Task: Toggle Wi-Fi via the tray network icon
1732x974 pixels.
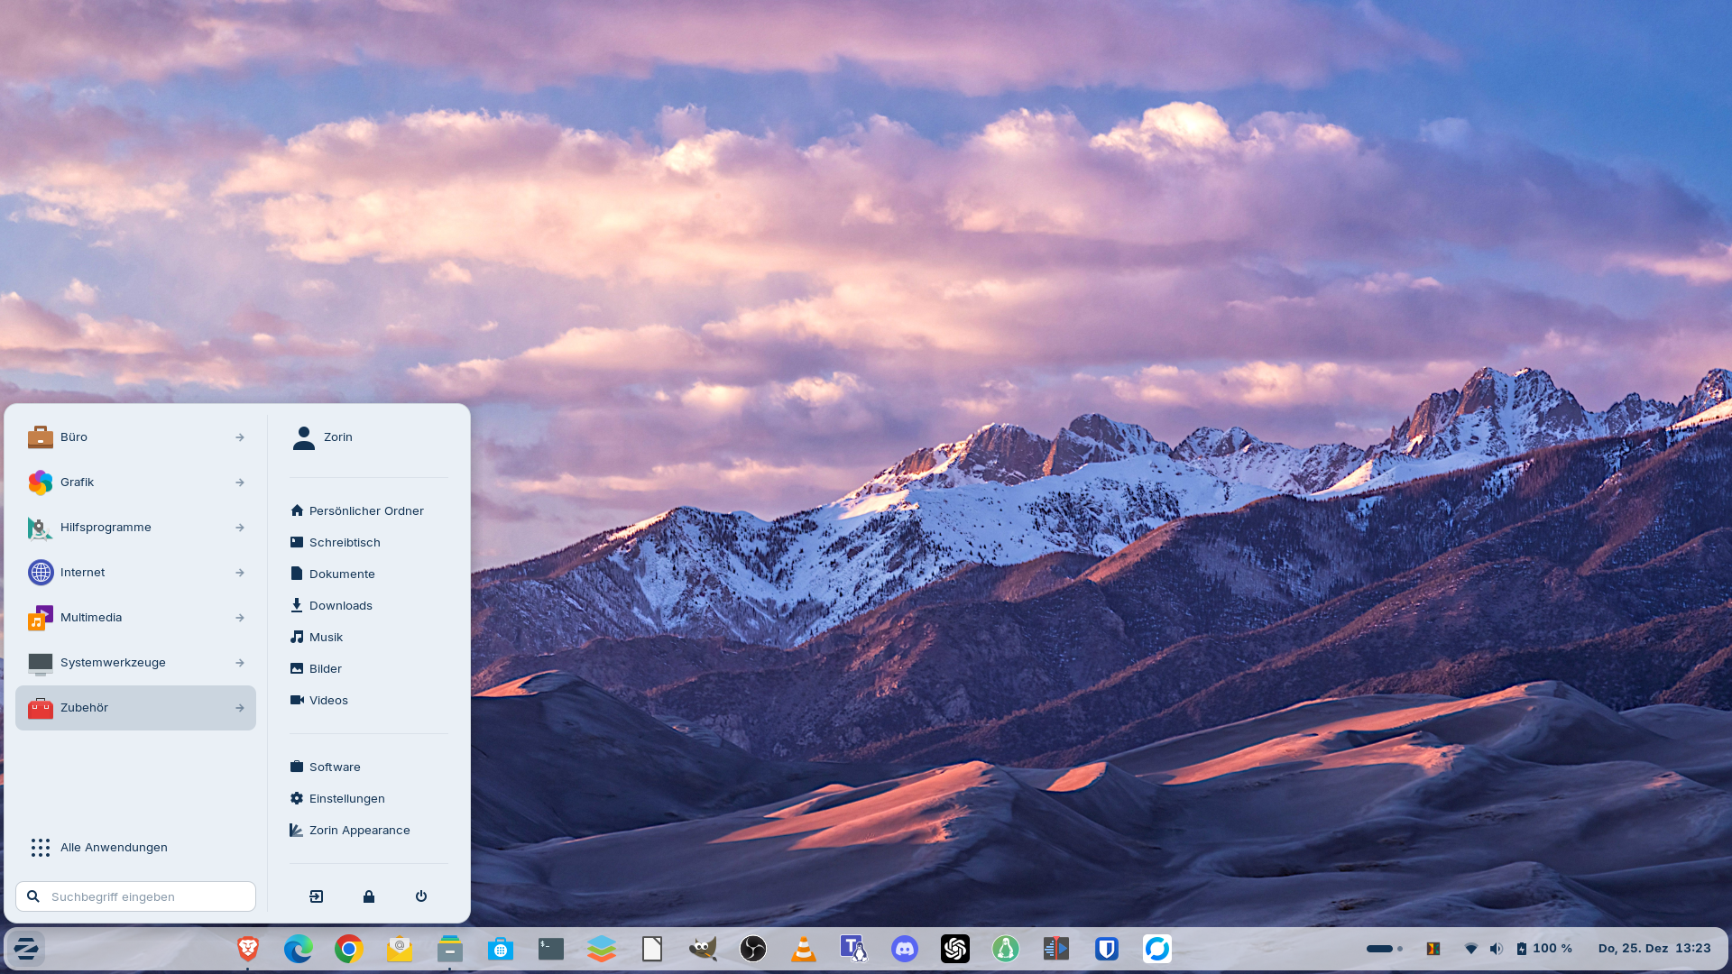Action: point(1473,948)
